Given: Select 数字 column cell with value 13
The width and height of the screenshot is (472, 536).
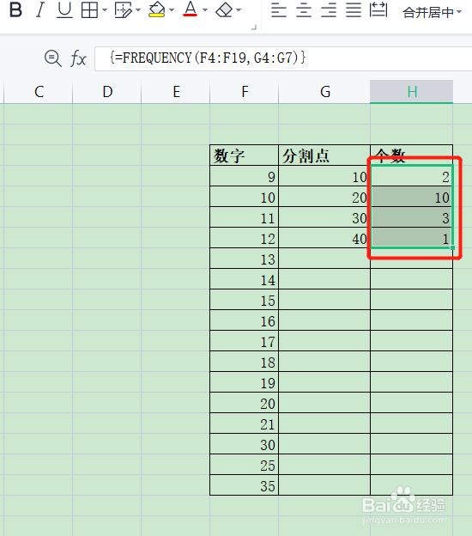Looking at the screenshot, I should [245, 259].
